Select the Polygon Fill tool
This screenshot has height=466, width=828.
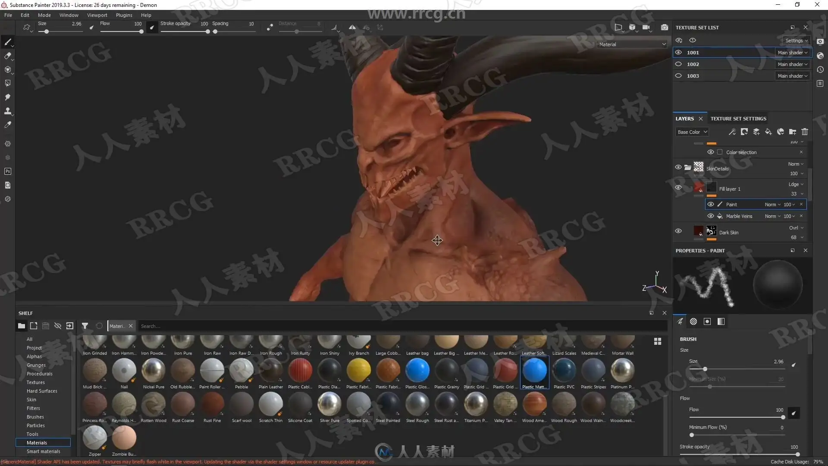click(7, 83)
